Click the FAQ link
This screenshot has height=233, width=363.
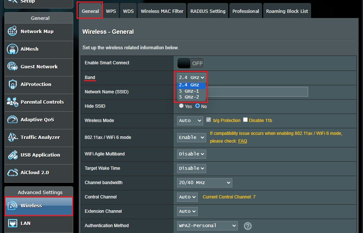point(242,141)
